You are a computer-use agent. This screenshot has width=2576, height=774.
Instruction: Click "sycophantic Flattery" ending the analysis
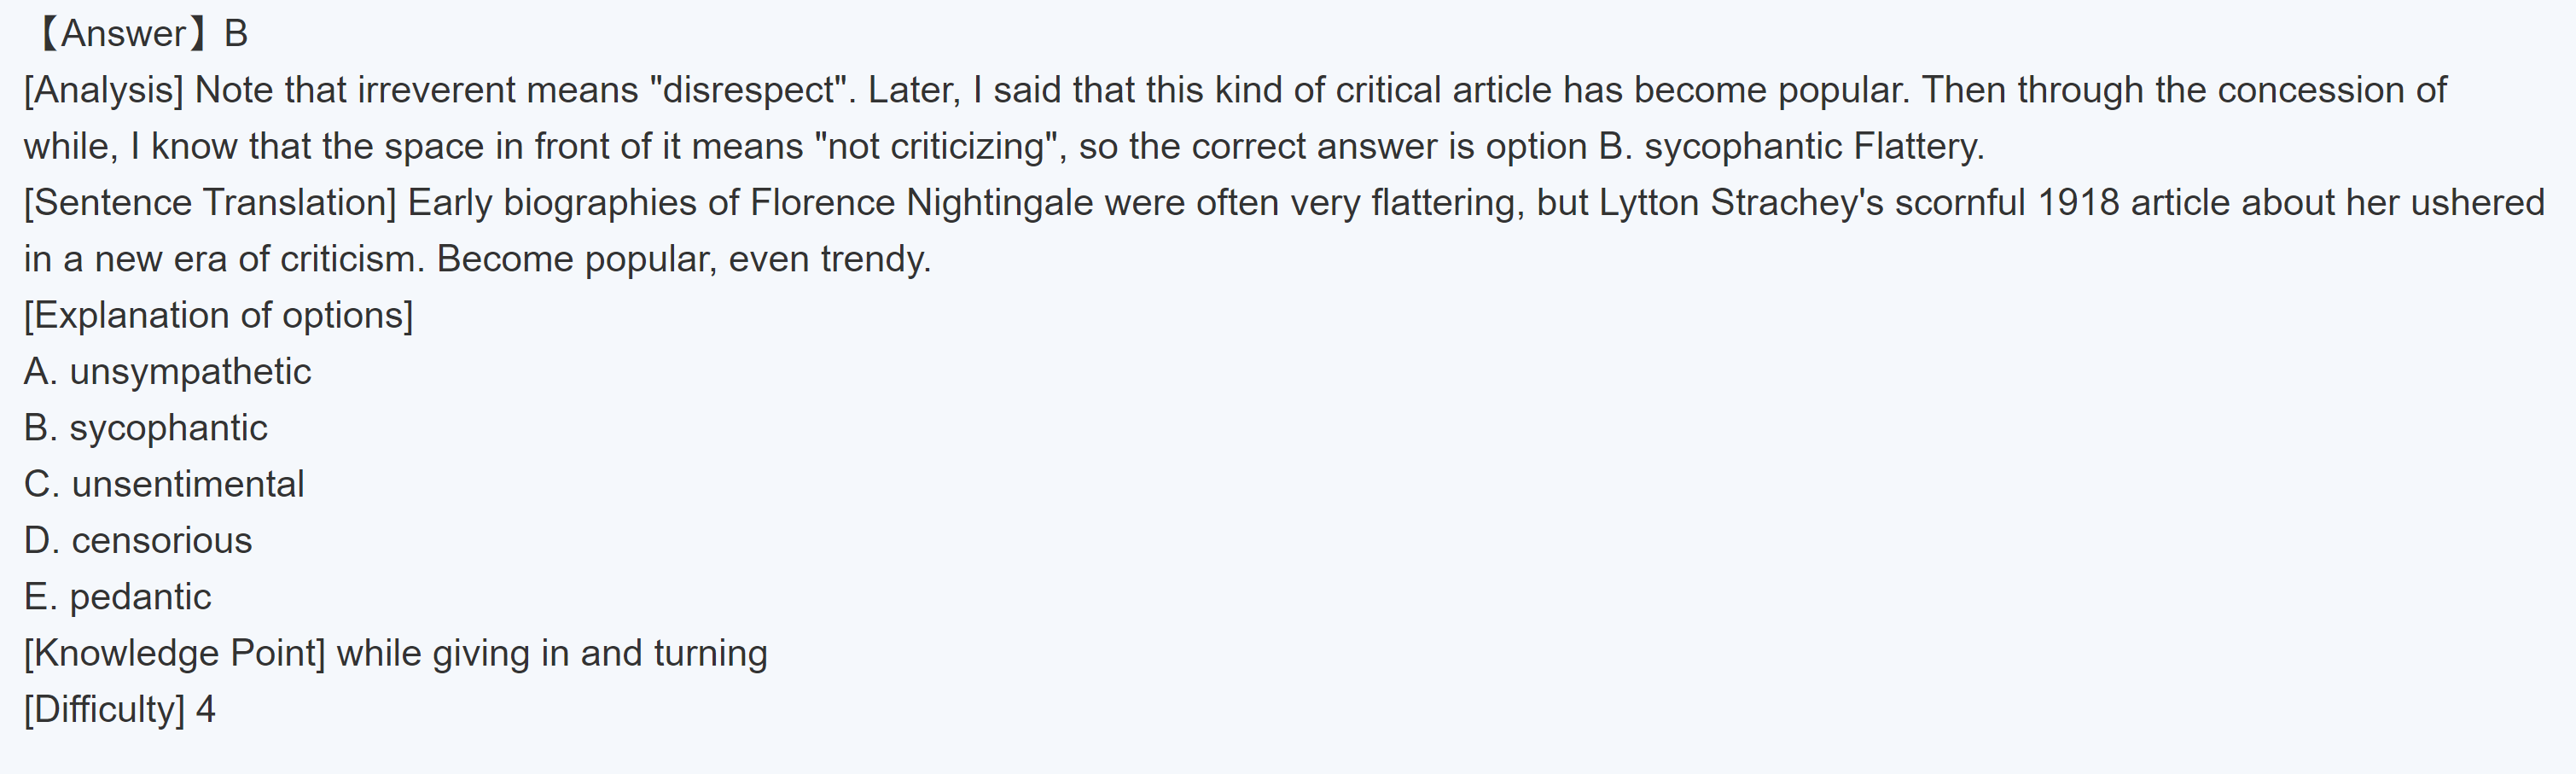click(1812, 147)
